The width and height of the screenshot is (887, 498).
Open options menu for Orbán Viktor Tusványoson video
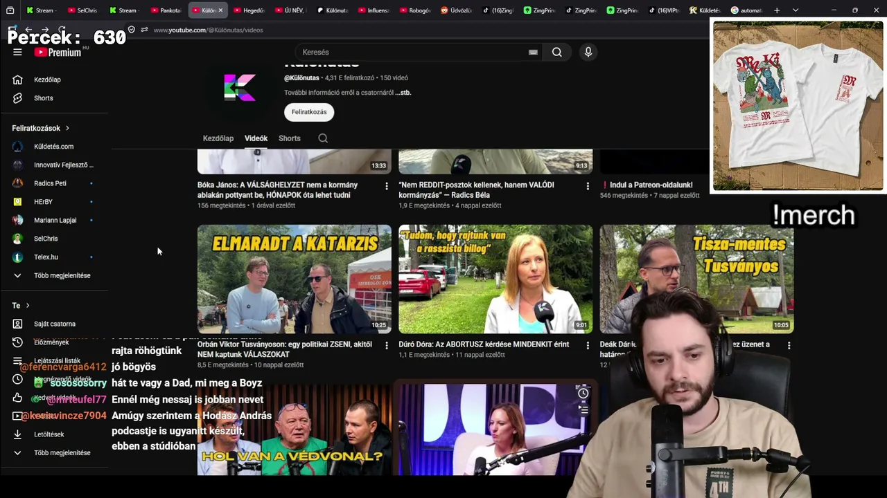[386, 345]
